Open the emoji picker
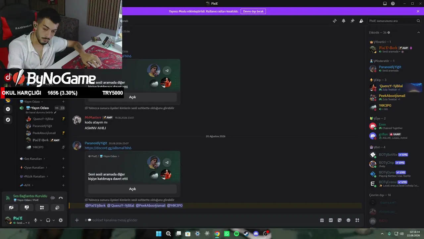This screenshot has width=424, height=239. coord(348,220)
